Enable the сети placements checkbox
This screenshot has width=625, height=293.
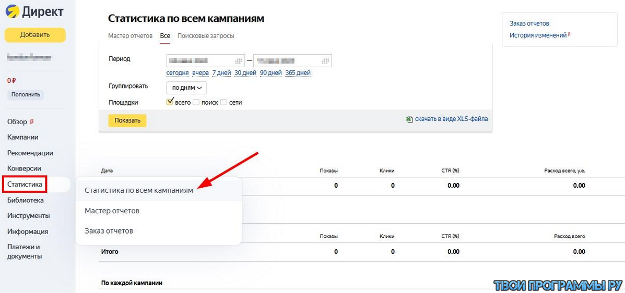(223, 102)
